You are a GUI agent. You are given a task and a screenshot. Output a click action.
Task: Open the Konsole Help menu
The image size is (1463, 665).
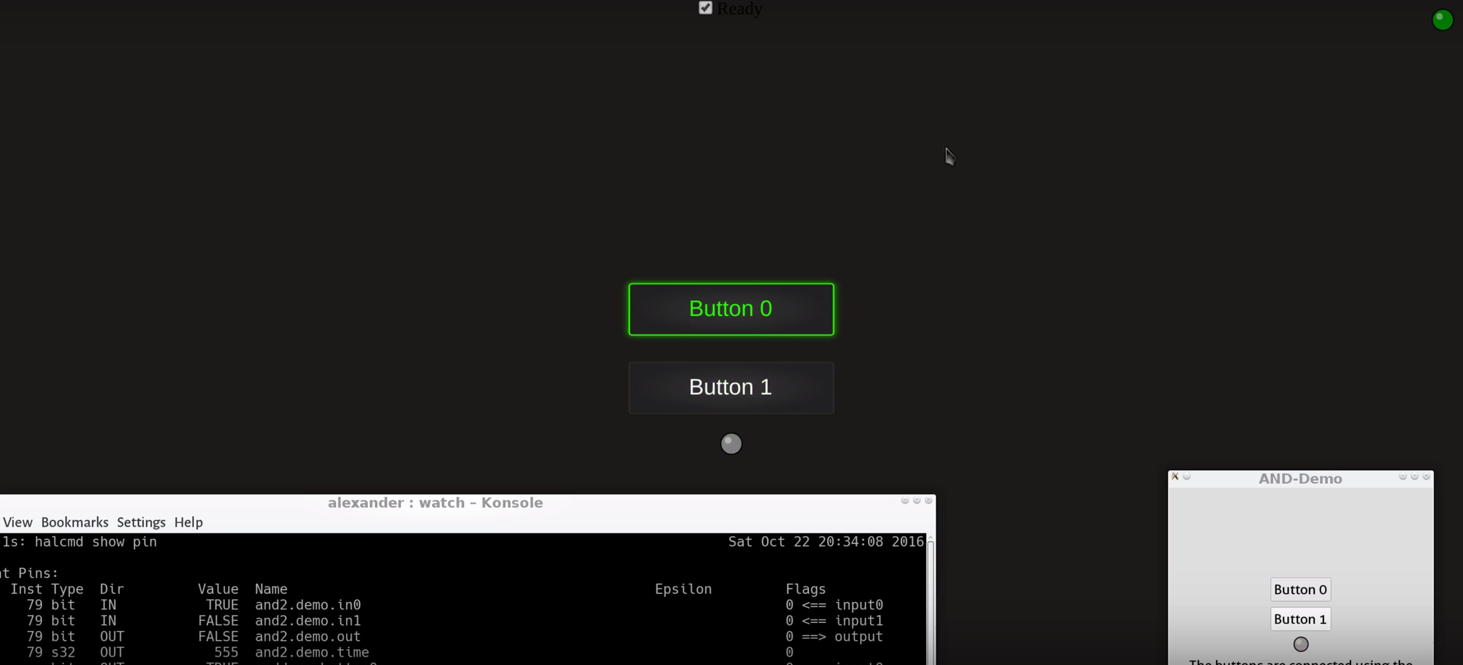[188, 522]
